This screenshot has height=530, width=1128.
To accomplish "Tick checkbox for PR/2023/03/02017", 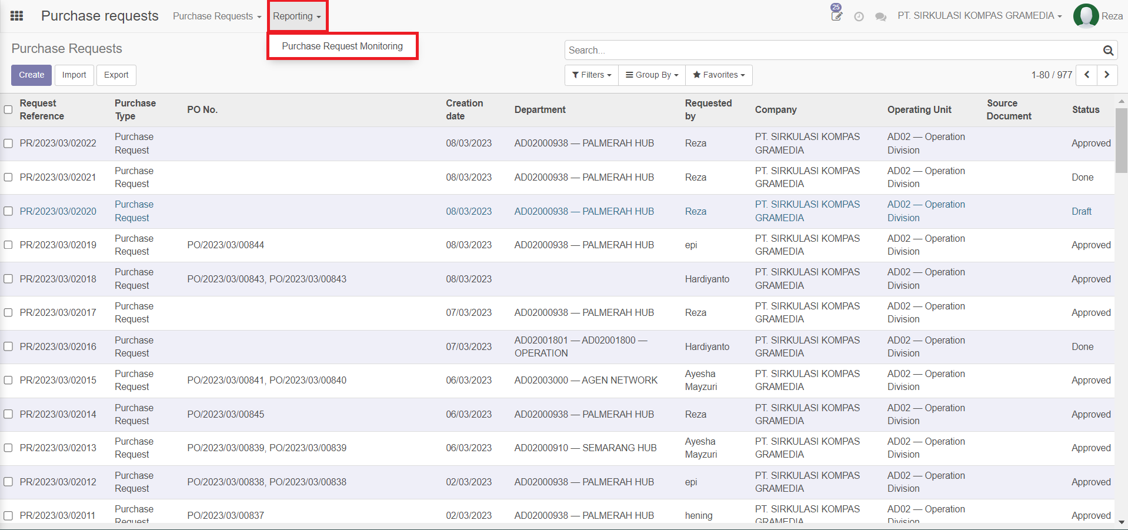I will coord(8,312).
